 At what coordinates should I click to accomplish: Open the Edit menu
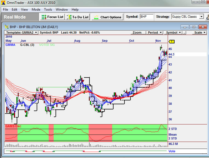click(x=14, y=10)
